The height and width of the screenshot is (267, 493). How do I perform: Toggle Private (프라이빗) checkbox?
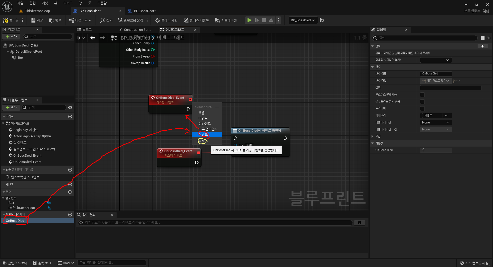tap(422, 109)
